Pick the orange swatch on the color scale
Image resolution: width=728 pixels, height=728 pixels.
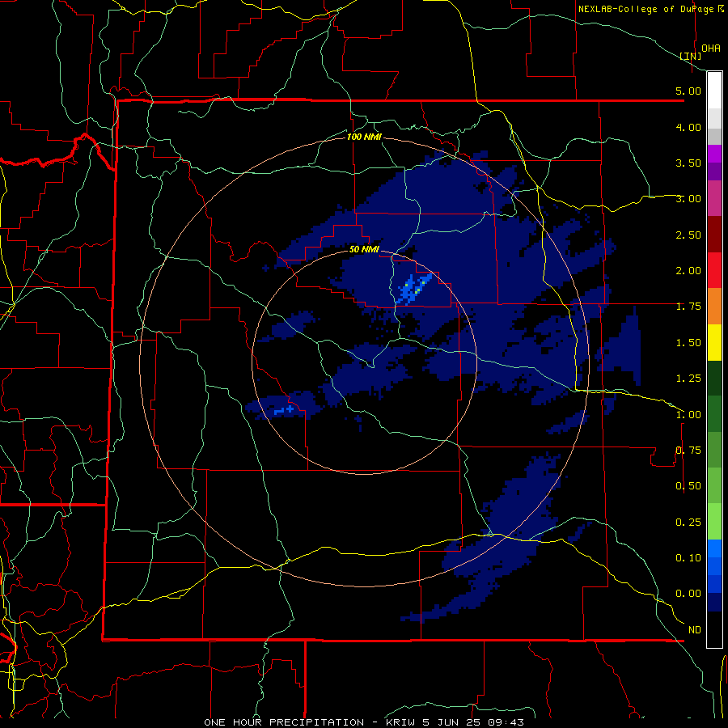point(714,307)
